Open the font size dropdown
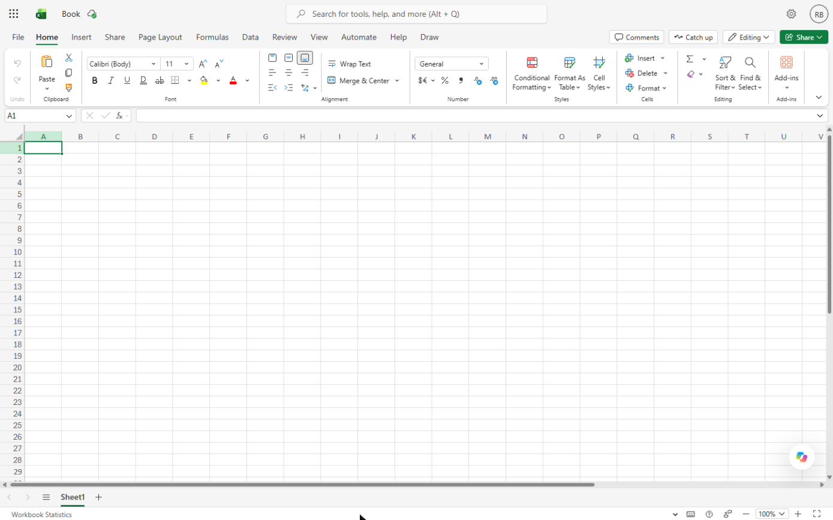833x520 pixels. pos(187,64)
